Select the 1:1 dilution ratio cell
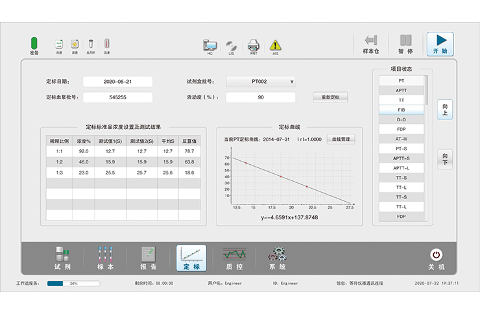Image resolution: width=480 pixels, height=314 pixels. (x=60, y=152)
